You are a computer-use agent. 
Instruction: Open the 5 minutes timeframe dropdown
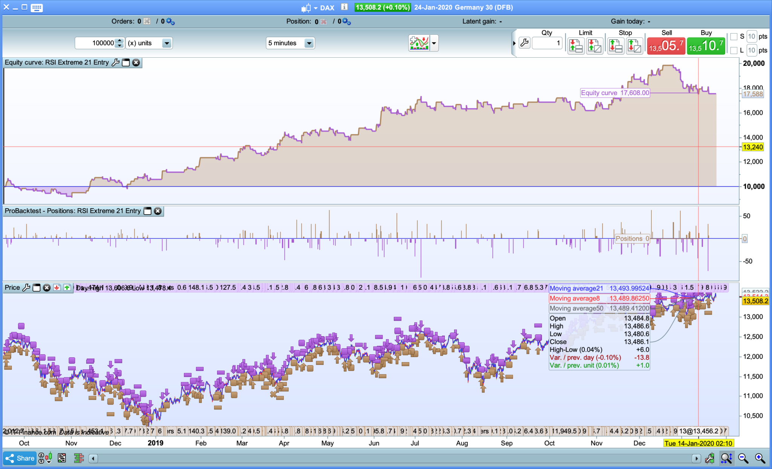(309, 43)
